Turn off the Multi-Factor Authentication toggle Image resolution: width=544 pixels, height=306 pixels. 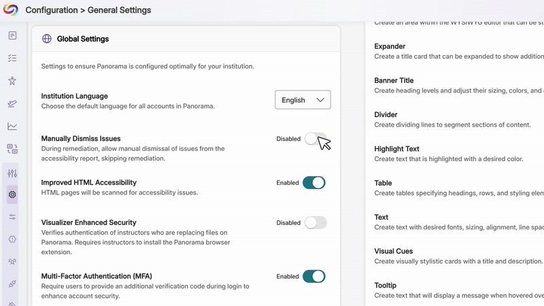pos(314,277)
